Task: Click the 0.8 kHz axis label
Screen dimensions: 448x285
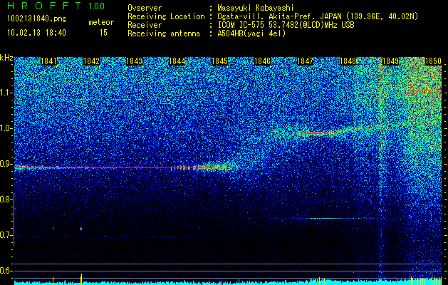Action: [6, 199]
